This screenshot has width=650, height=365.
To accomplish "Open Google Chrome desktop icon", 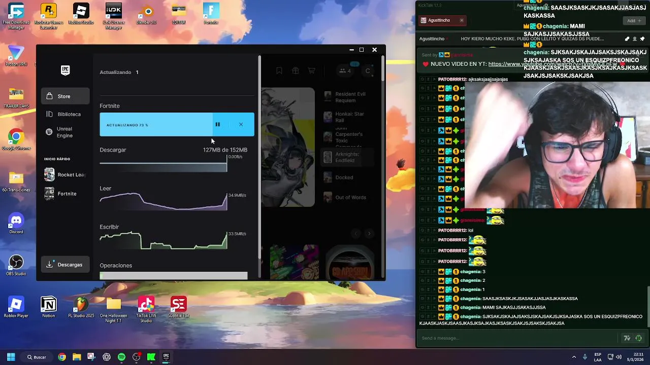I will click(x=16, y=139).
